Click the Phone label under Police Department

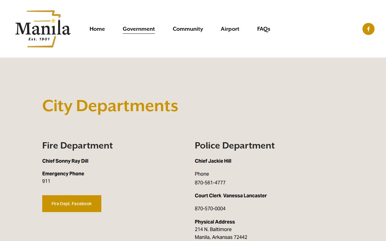pos(202,174)
